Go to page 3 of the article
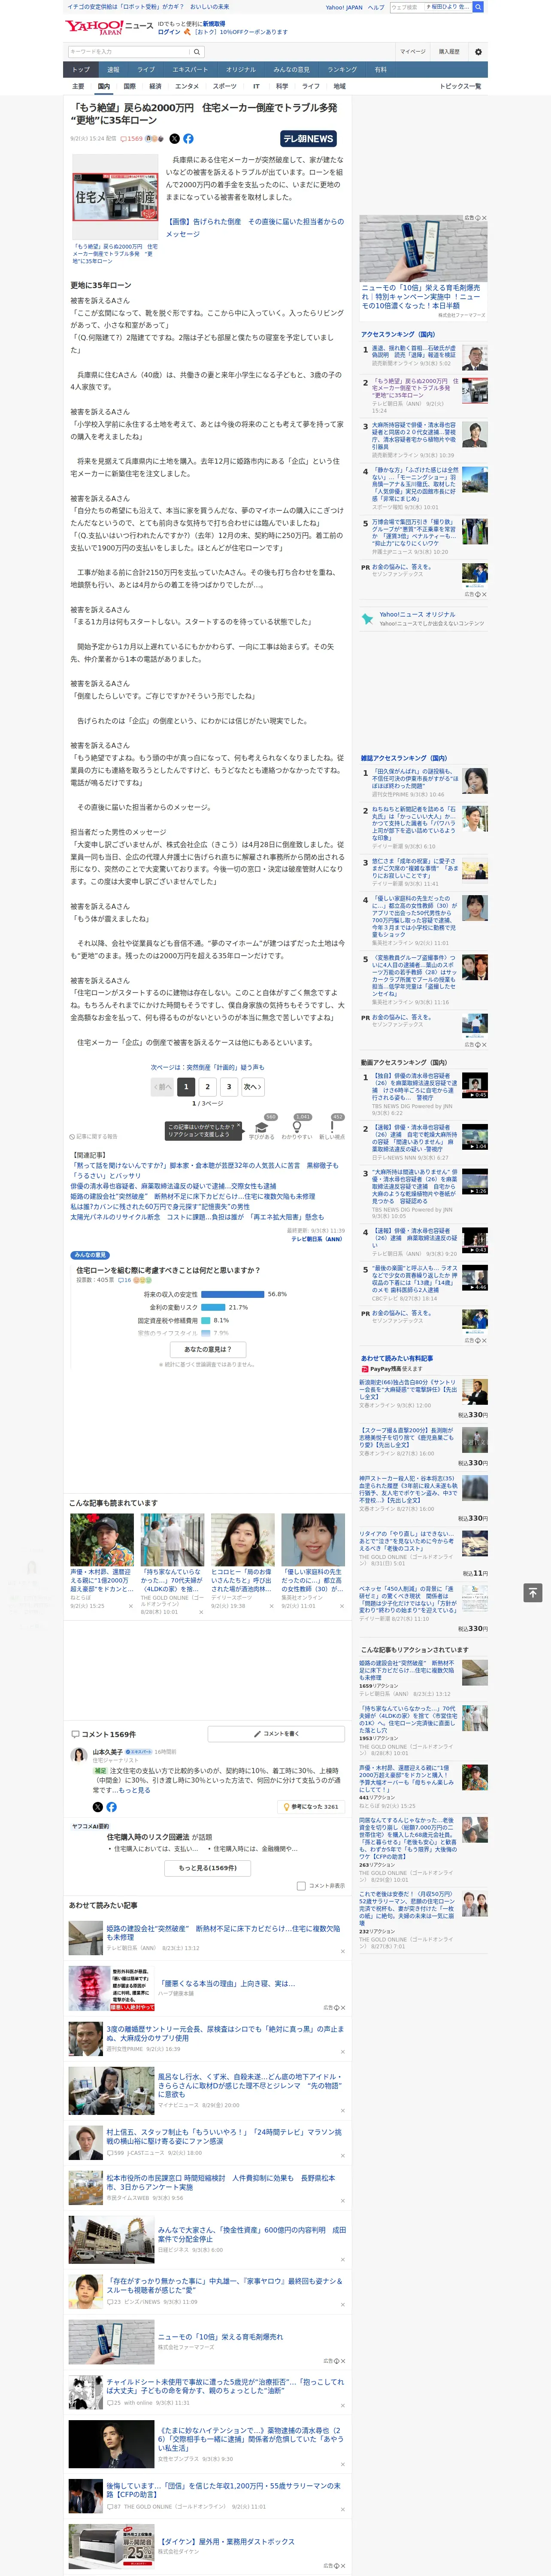The width and height of the screenshot is (551, 2576). point(229,1087)
